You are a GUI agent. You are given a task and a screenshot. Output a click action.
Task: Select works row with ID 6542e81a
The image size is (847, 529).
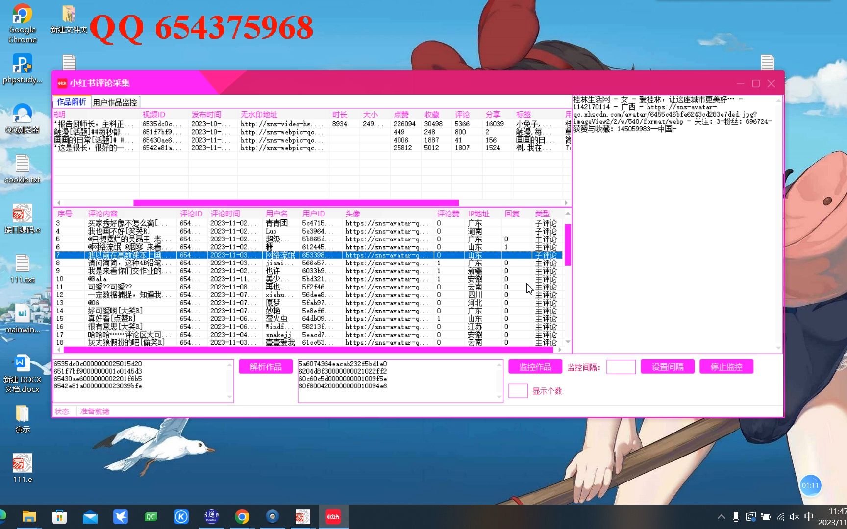[x=312, y=148]
